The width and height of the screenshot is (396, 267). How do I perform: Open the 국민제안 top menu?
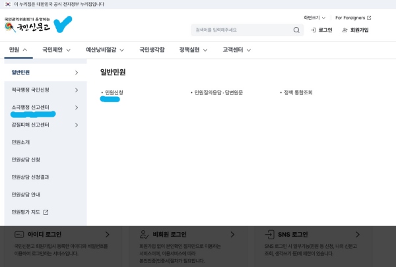point(56,49)
